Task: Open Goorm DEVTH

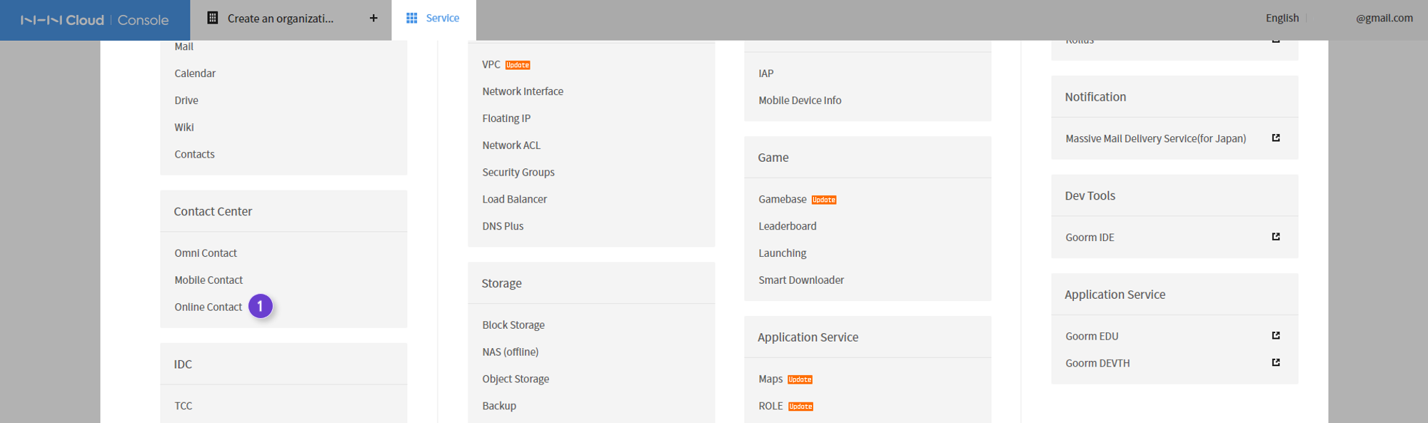Action: point(1097,364)
